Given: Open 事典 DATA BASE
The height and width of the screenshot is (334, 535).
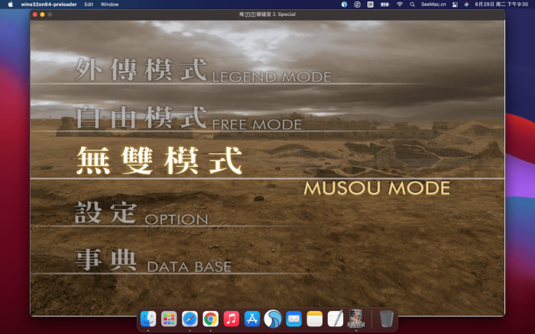Looking at the screenshot, I should point(153,262).
